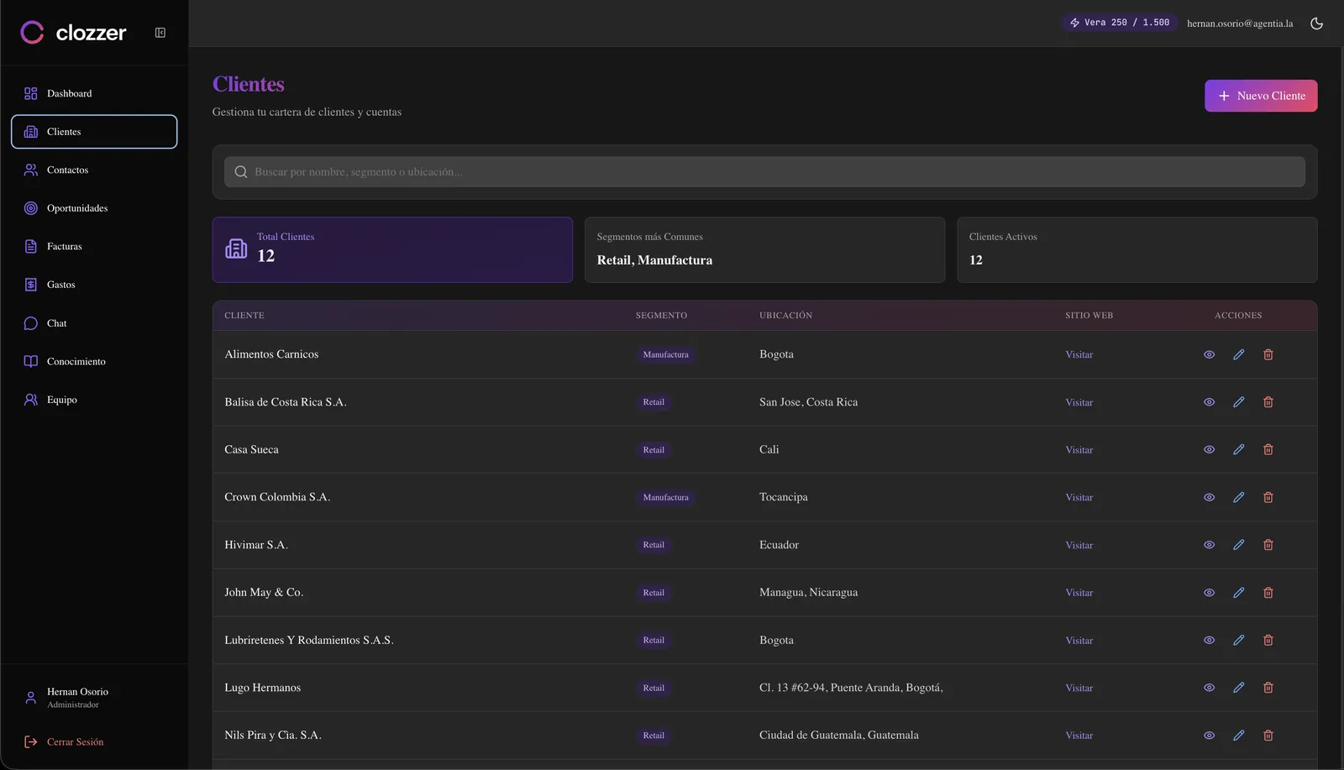The width and height of the screenshot is (1344, 770).
Task: Visit Balisa de Costa Rica website
Action: point(1079,403)
